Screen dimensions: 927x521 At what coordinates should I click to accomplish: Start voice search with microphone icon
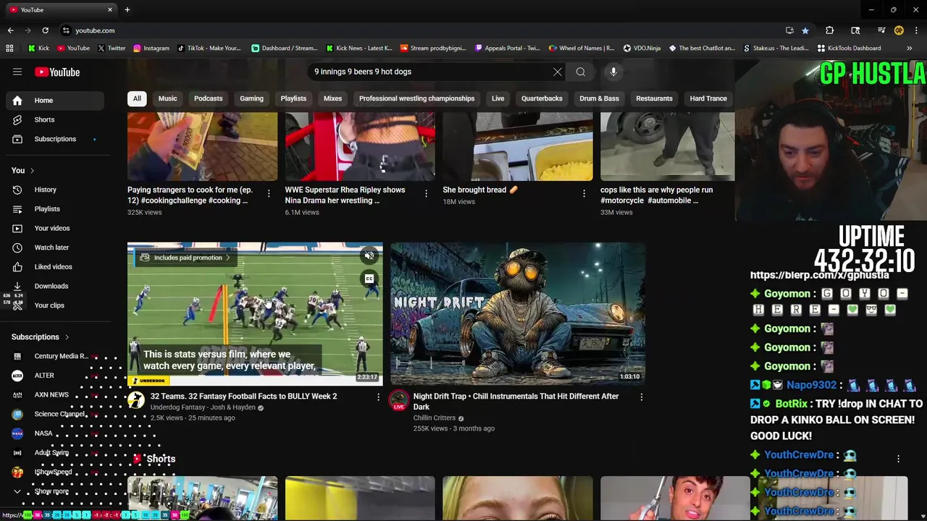click(613, 72)
